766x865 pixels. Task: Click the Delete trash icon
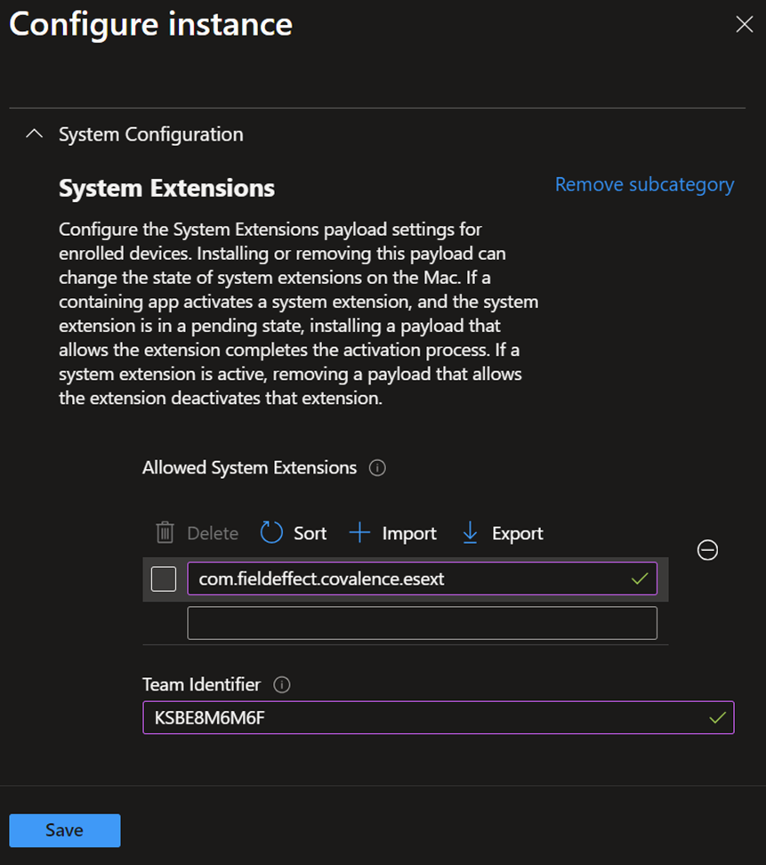(x=165, y=533)
